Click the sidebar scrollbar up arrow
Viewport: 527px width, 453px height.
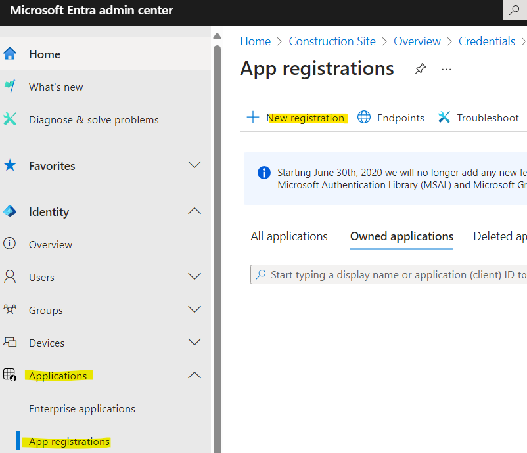pos(217,36)
